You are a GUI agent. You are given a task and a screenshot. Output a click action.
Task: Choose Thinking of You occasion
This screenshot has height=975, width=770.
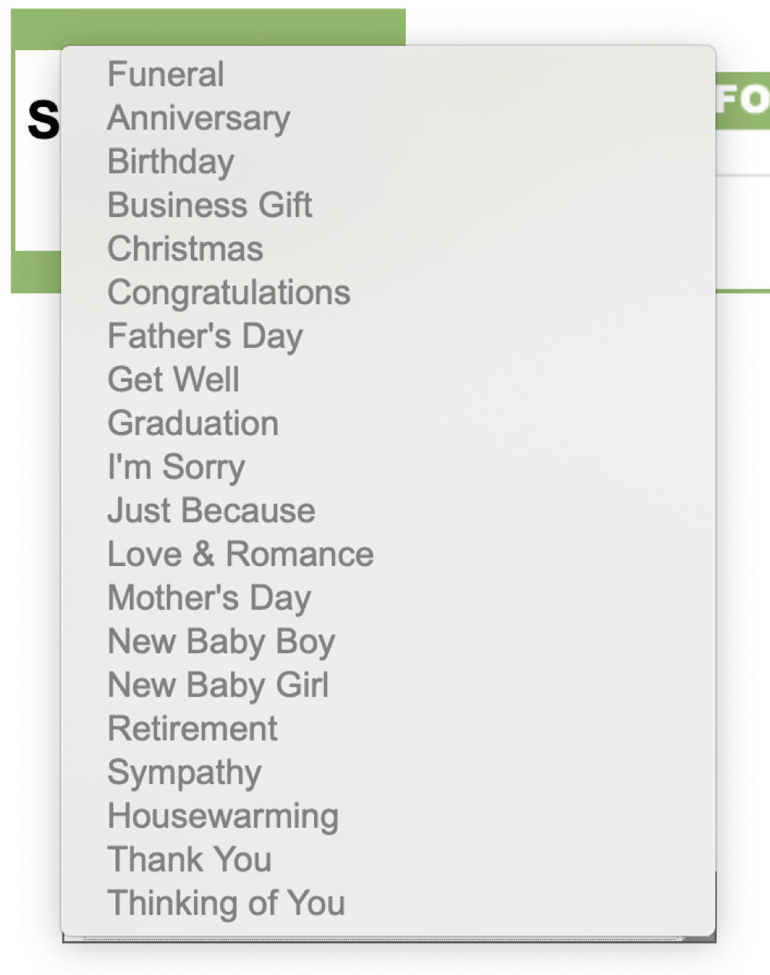(226, 903)
